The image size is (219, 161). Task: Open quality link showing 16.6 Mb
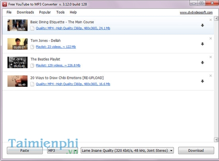[73, 84]
